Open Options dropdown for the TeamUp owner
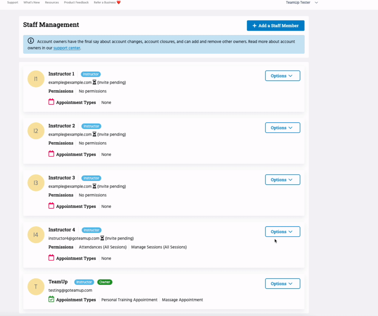Viewport: 378px width, 316px height. (282, 283)
